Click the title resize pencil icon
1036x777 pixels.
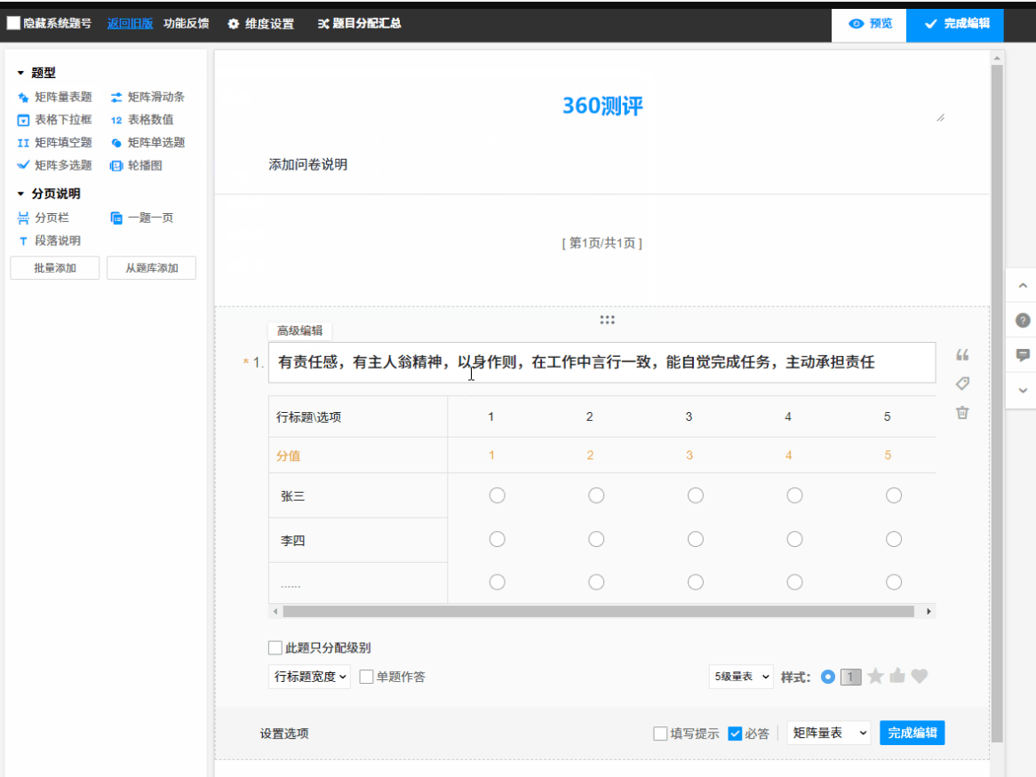click(940, 117)
